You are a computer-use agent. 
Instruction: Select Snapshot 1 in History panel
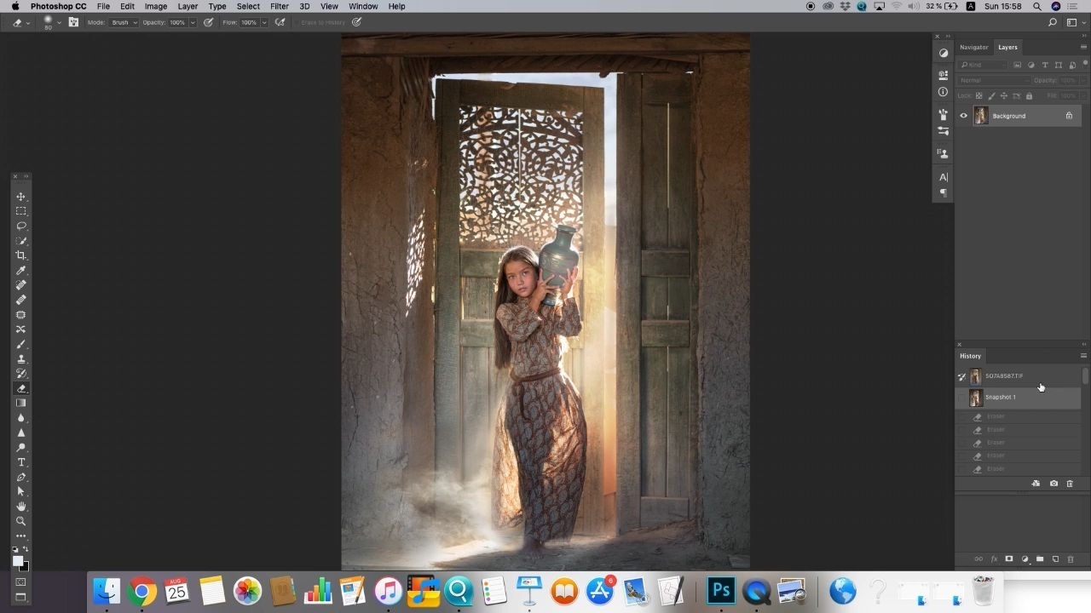pyautogui.click(x=1019, y=398)
